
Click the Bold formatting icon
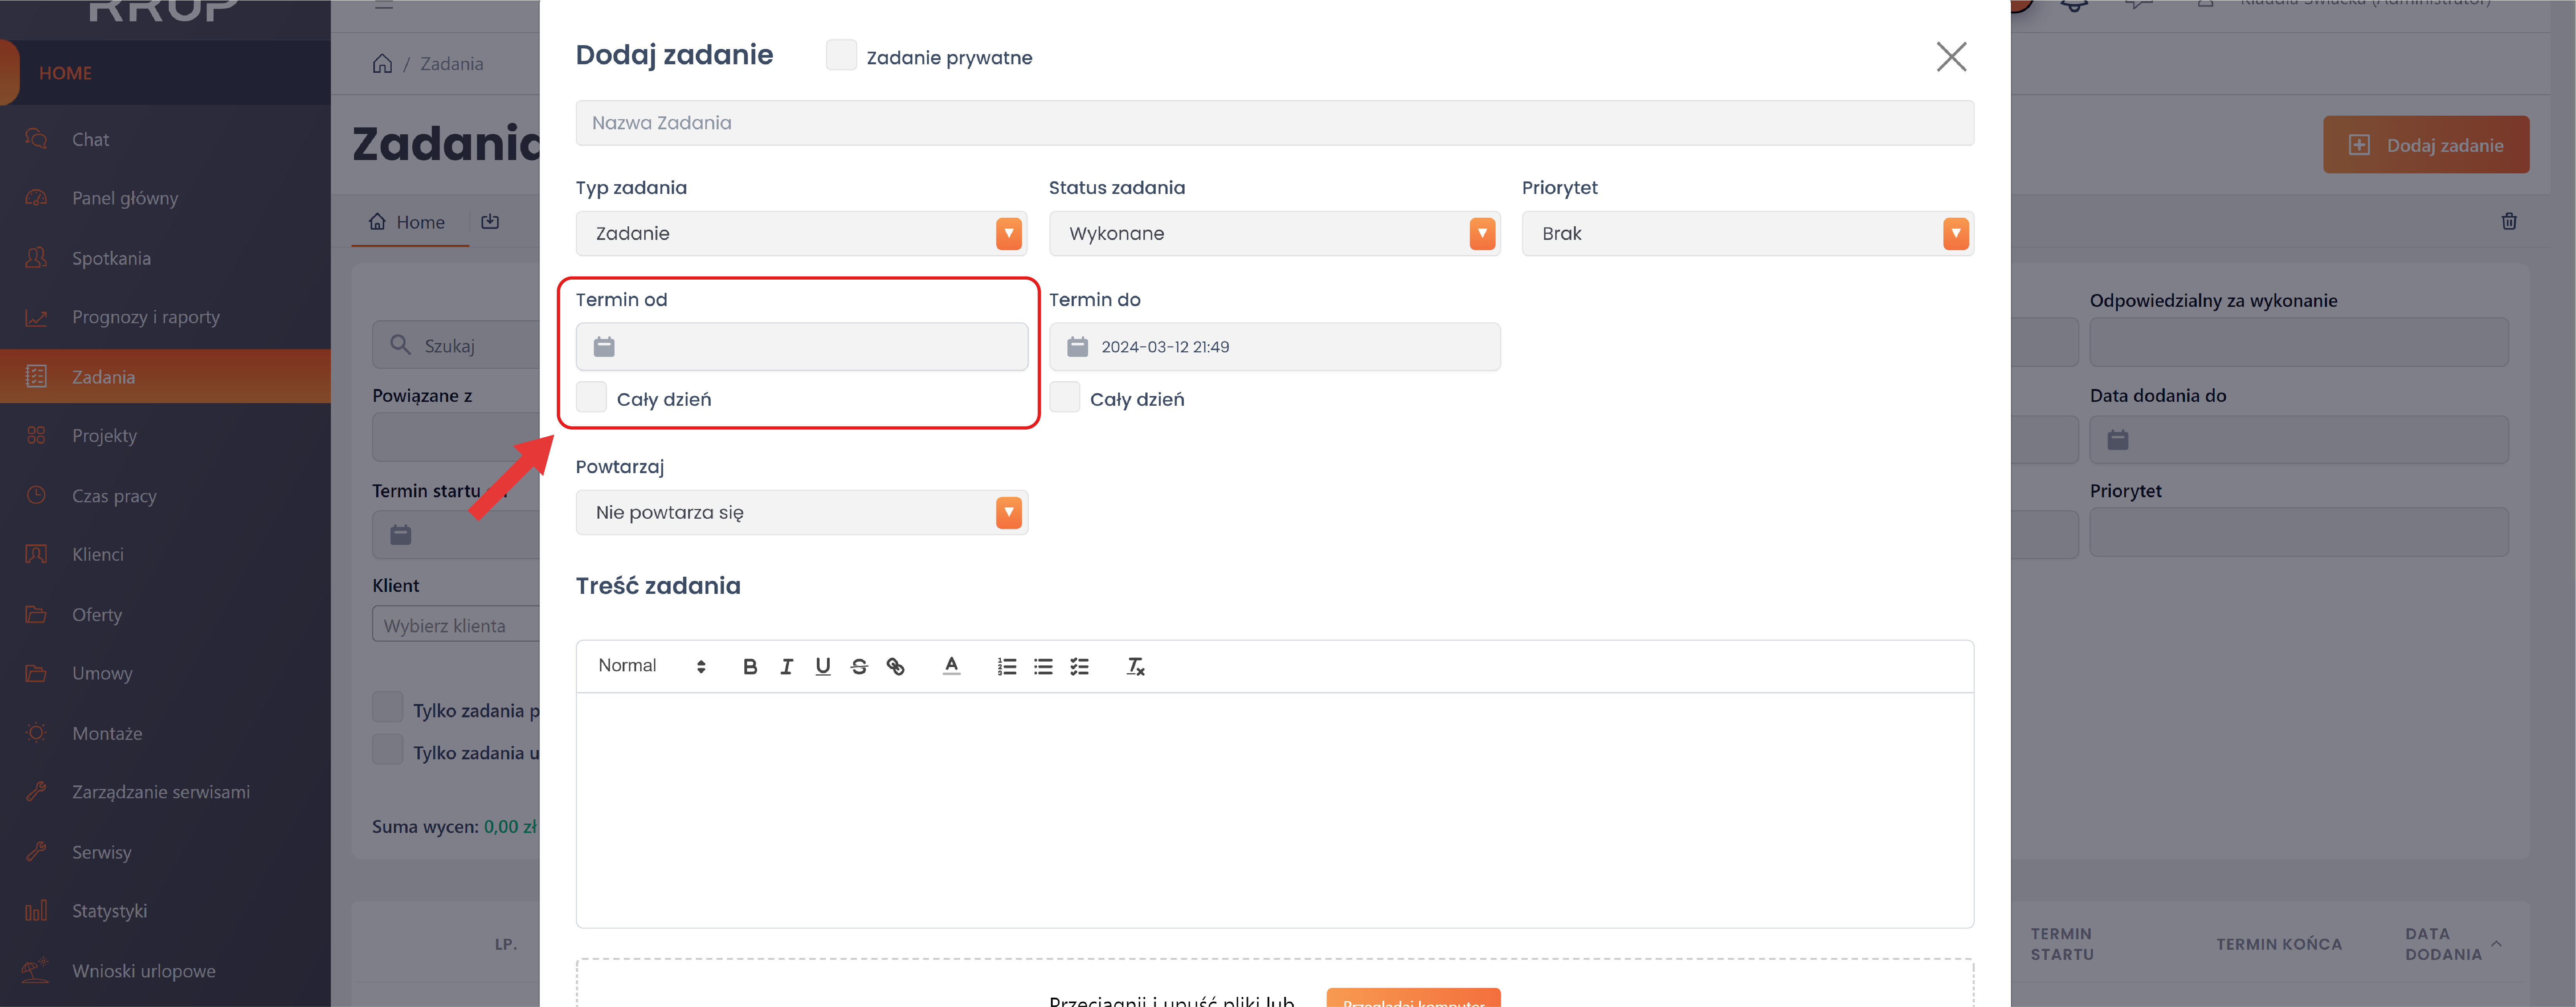(x=750, y=666)
